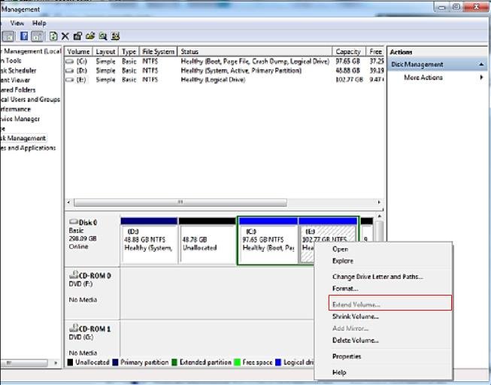491x385 pixels.
Task: Select Local Users and Groups tree node
Action: click(x=30, y=99)
